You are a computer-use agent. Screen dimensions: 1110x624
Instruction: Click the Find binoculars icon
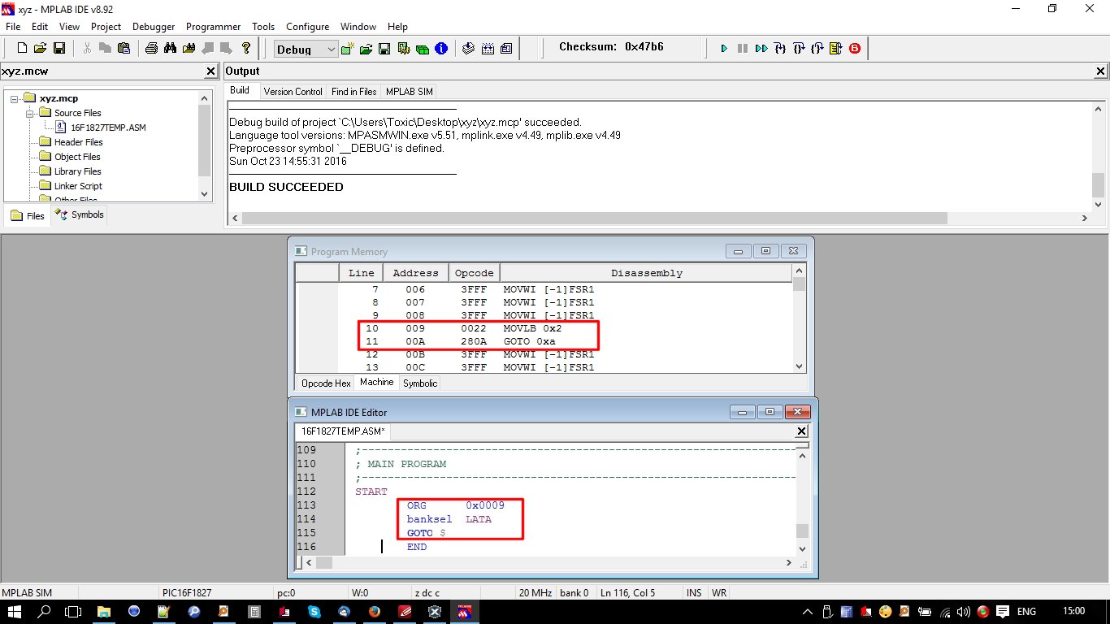click(x=170, y=49)
